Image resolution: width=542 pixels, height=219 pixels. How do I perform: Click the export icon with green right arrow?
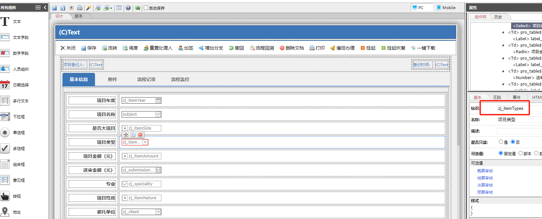[x=98, y=8]
